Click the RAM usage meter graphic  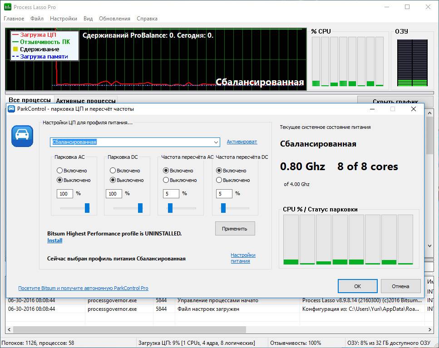coord(412,62)
